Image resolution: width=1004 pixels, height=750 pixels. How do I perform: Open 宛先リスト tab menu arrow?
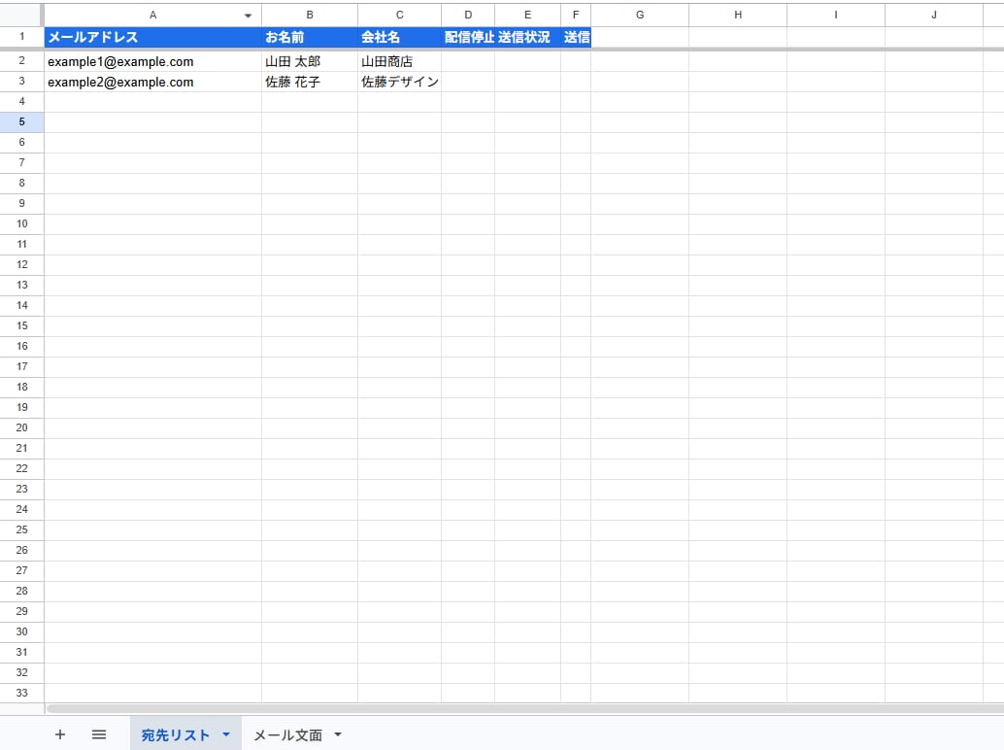point(226,734)
